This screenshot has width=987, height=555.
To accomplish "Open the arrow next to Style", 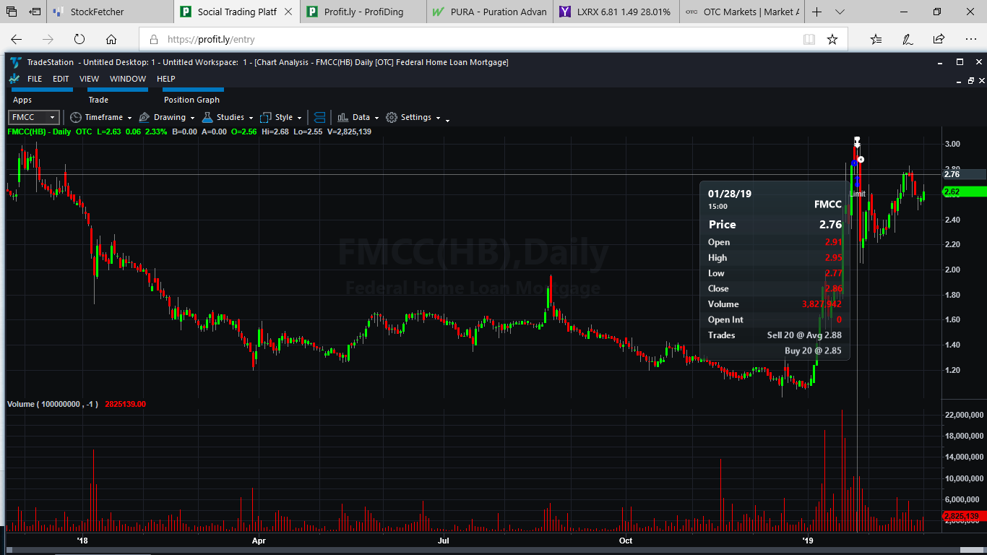I will (299, 118).
